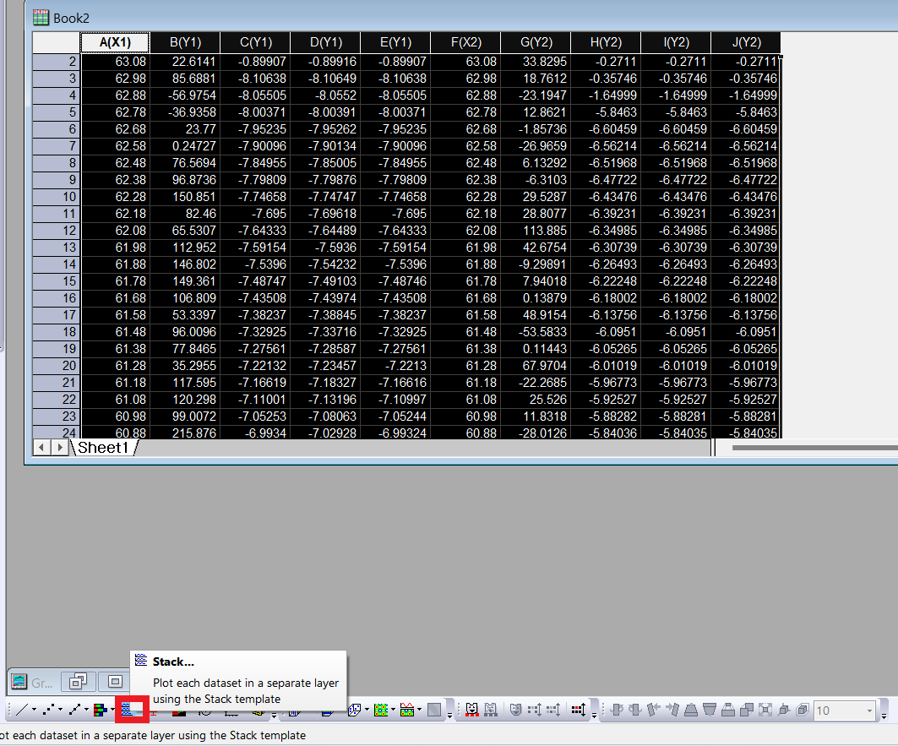Click the red mask range face icon
The height and width of the screenshot is (746, 898).
coord(472,710)
